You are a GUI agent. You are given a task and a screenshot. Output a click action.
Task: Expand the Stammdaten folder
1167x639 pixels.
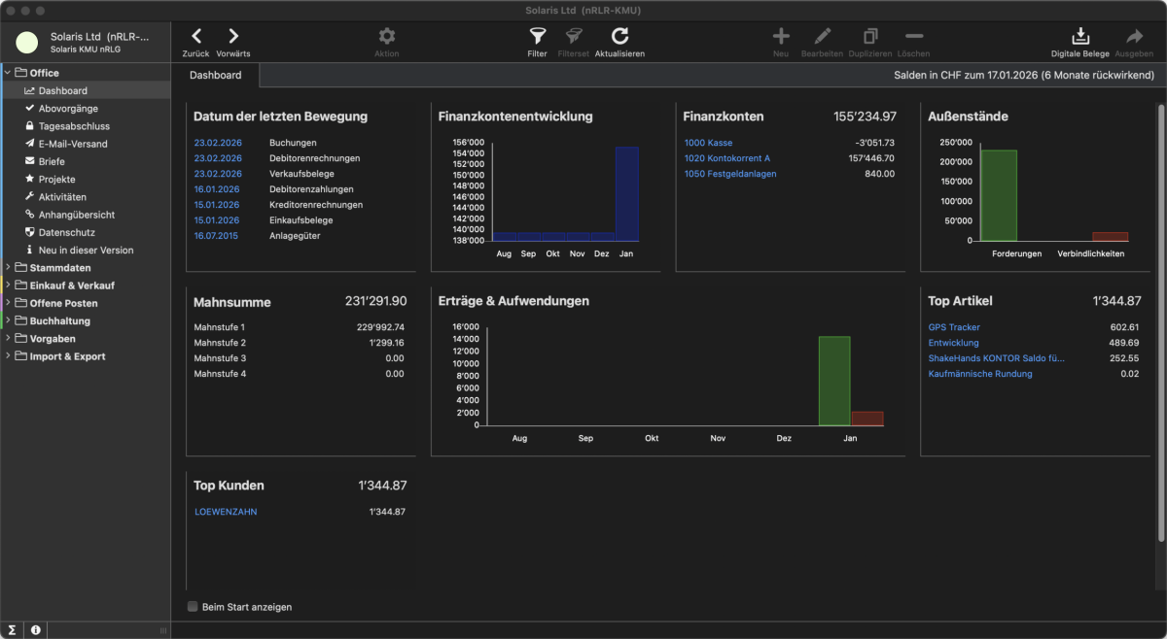tap(9, 268)
